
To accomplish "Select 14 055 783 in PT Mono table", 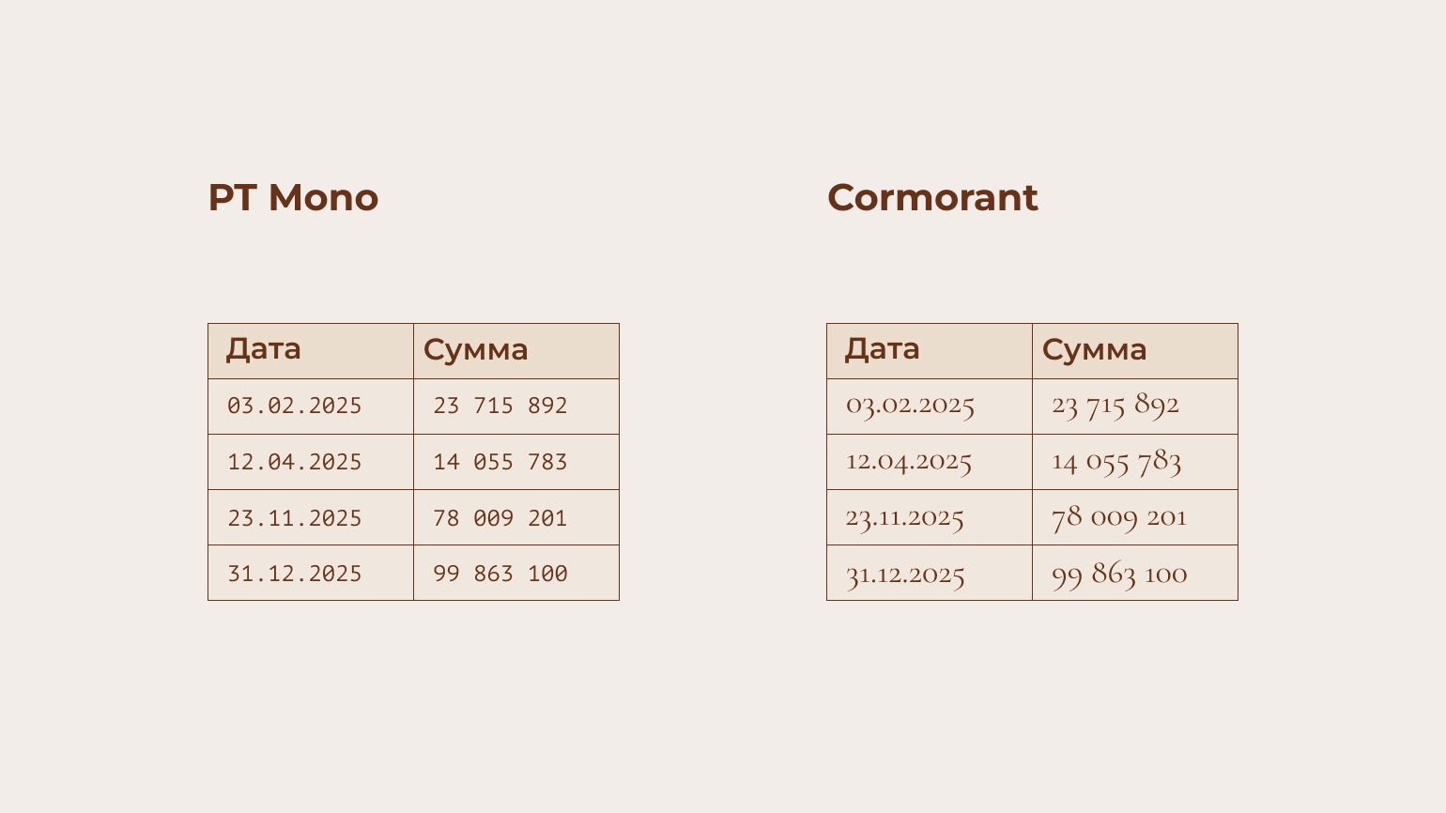I will pos(500,462).
